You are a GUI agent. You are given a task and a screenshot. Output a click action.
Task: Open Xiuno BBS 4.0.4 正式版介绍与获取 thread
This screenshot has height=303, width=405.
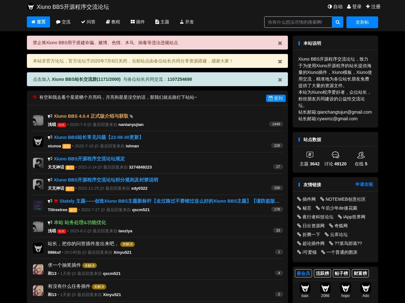(x=91, y=116)
